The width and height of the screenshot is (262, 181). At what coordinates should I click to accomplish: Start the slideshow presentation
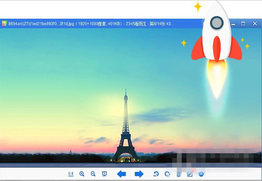pos(104,174)
